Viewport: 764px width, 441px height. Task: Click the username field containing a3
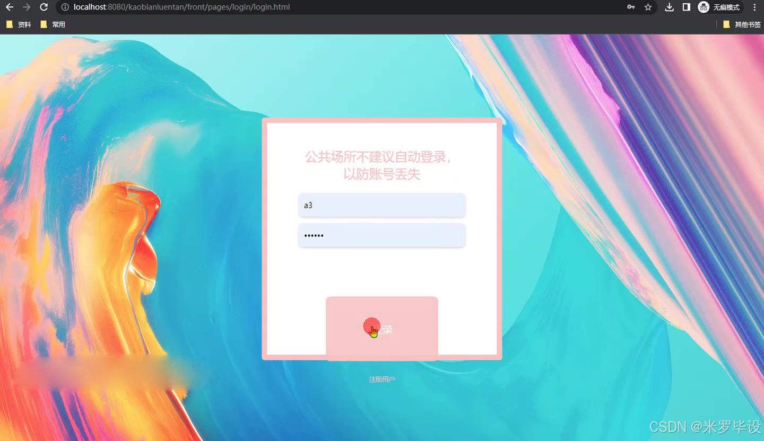[x=381, y=205]
